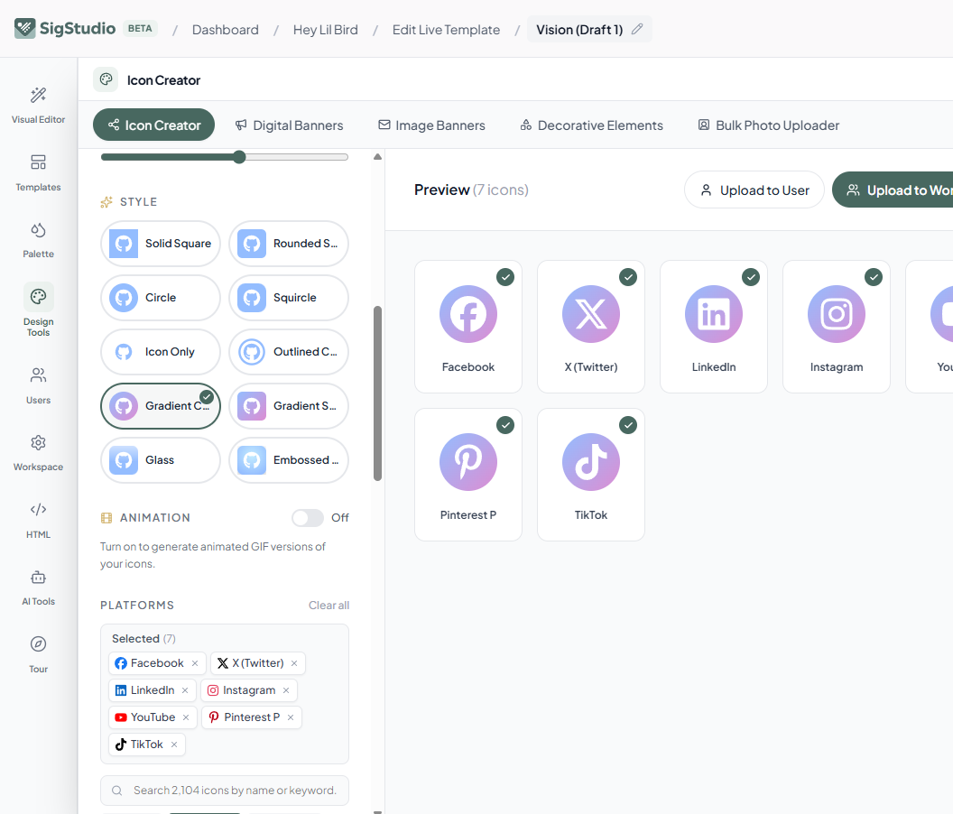Go to Dashboard breadcrumb

[x=226, y=30]
